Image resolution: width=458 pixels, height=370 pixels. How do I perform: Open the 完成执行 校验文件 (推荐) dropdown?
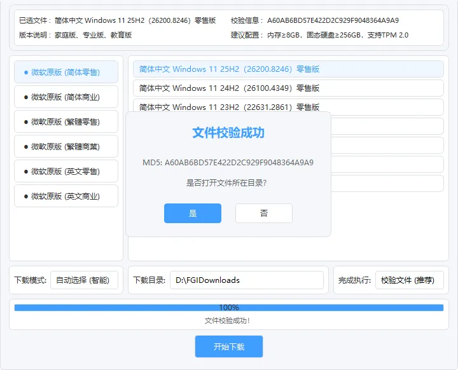[x=410, y=280]
